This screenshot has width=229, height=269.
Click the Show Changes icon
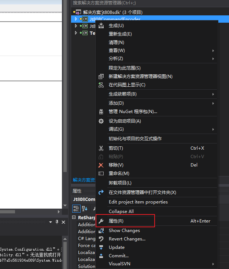[101, 231]
